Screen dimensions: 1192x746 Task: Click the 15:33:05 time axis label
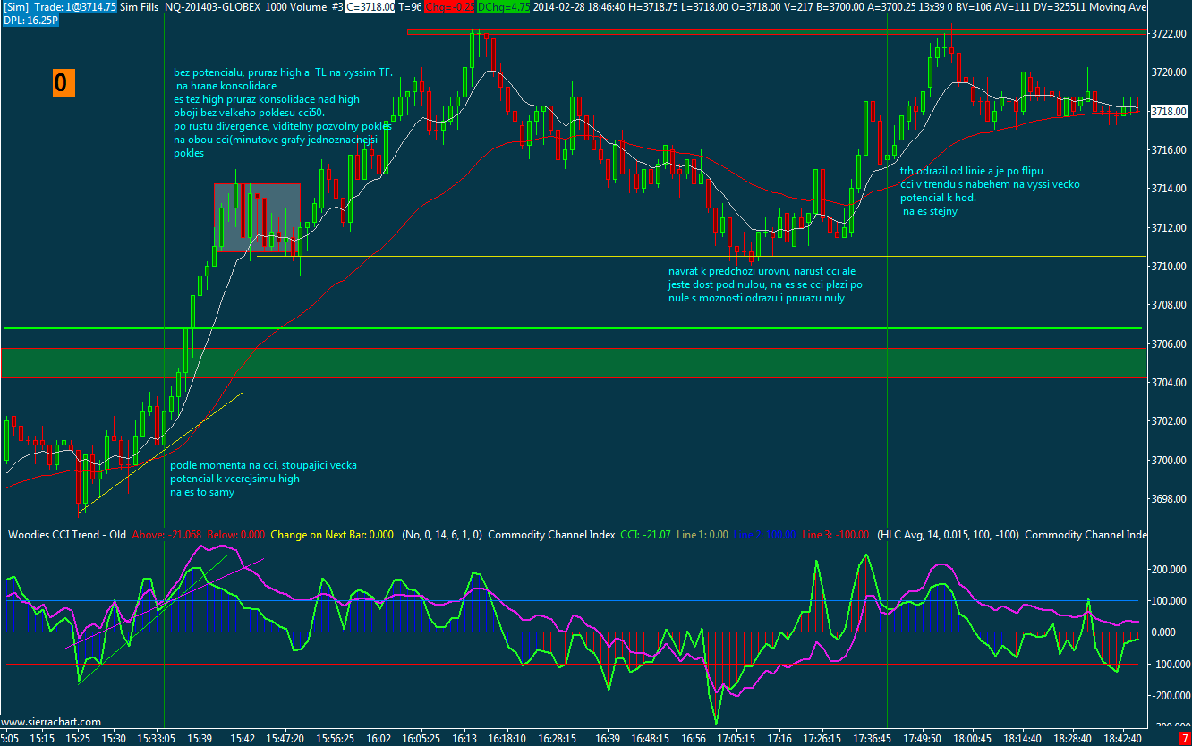(x=156, y=739)
